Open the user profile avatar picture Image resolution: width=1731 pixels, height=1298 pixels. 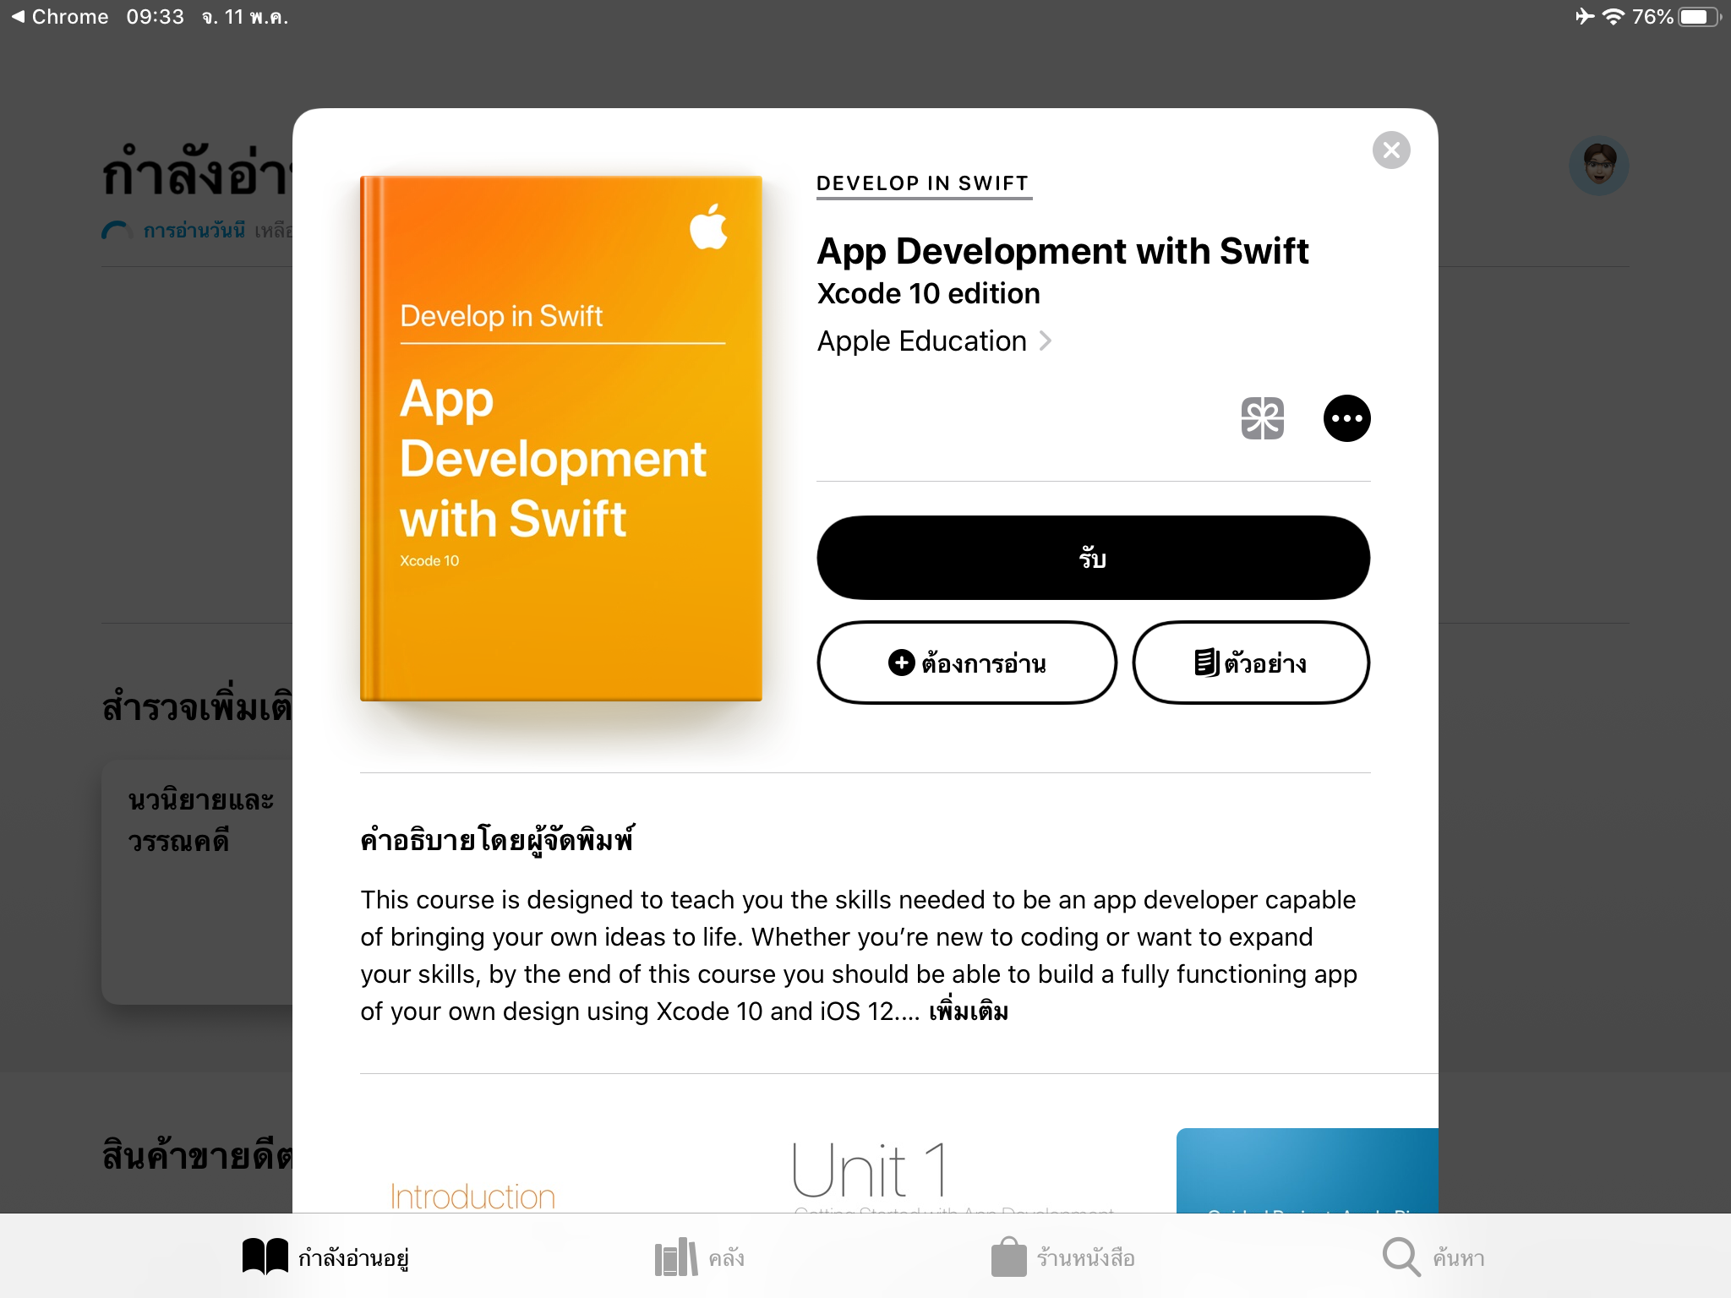point(1600,166)
